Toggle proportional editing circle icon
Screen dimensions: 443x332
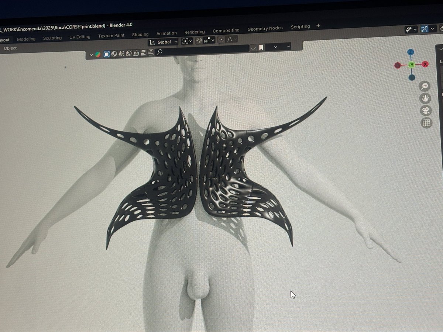[221, 39]
